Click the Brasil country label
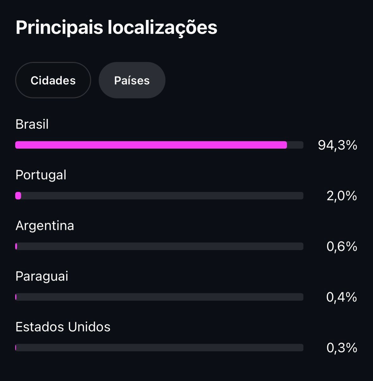Screen dimensions: 373x381 (x=32, y=124)
